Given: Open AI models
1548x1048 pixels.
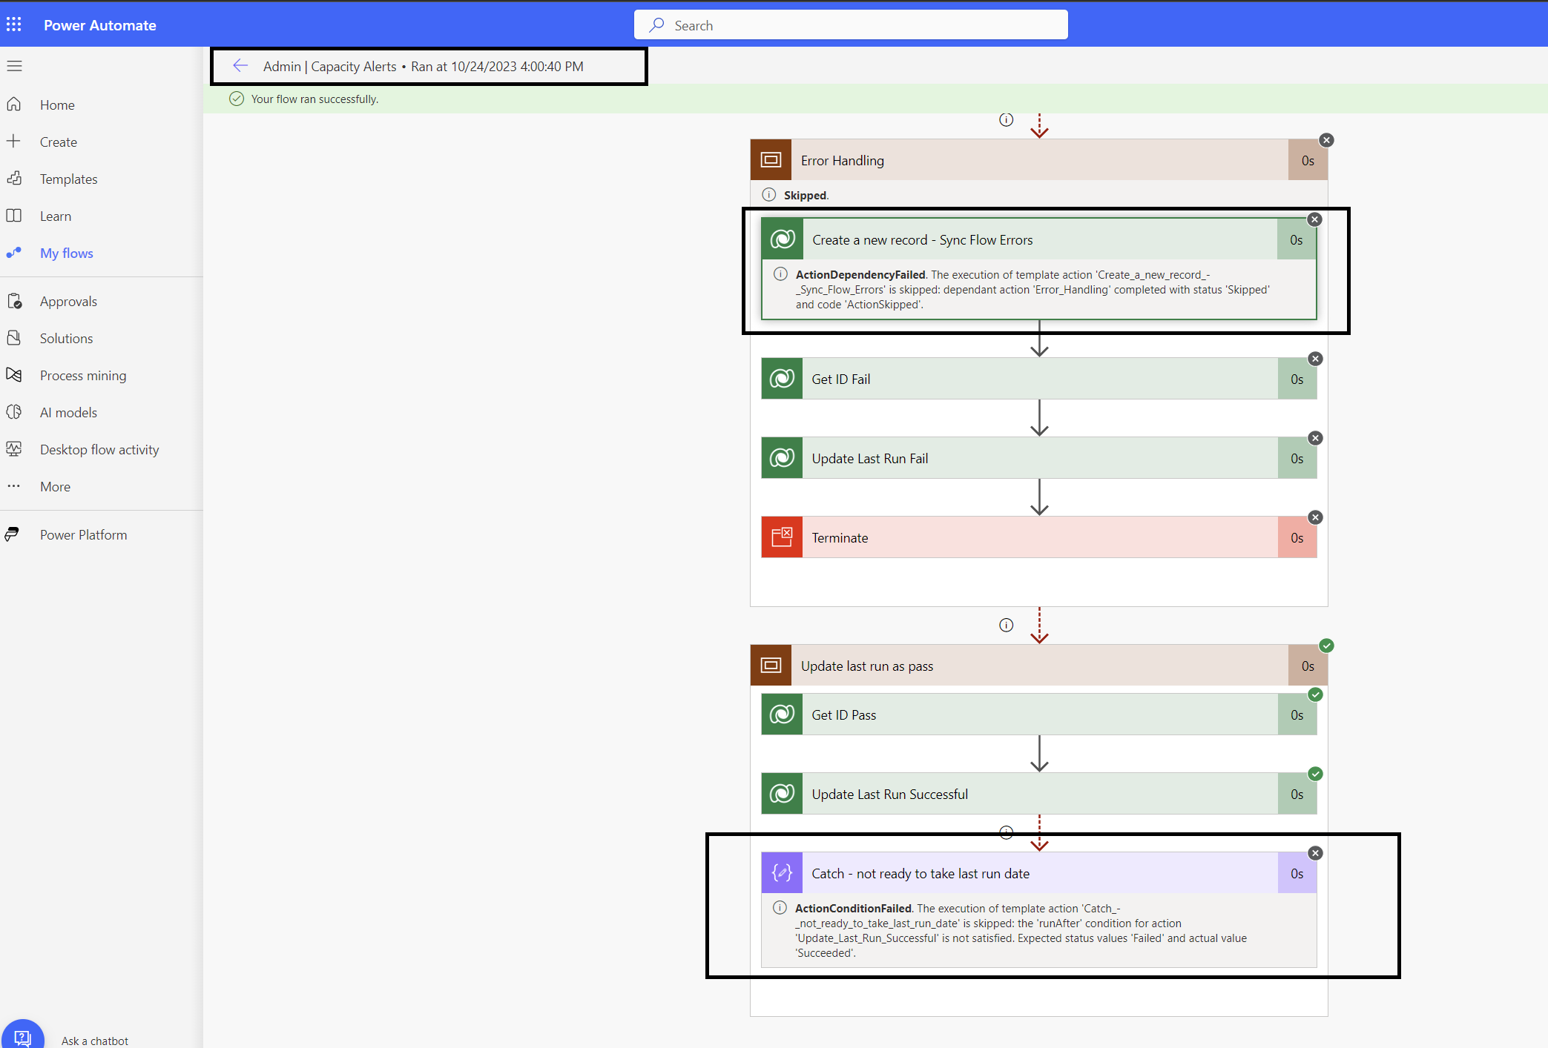Looking at the screenshot, I should (68, 412).
